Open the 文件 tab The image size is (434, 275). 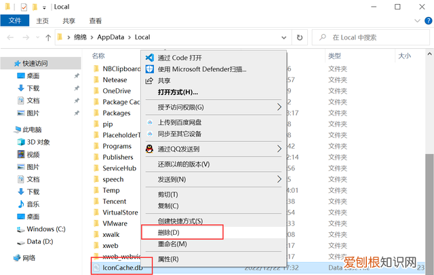click(x=15, y=20)
